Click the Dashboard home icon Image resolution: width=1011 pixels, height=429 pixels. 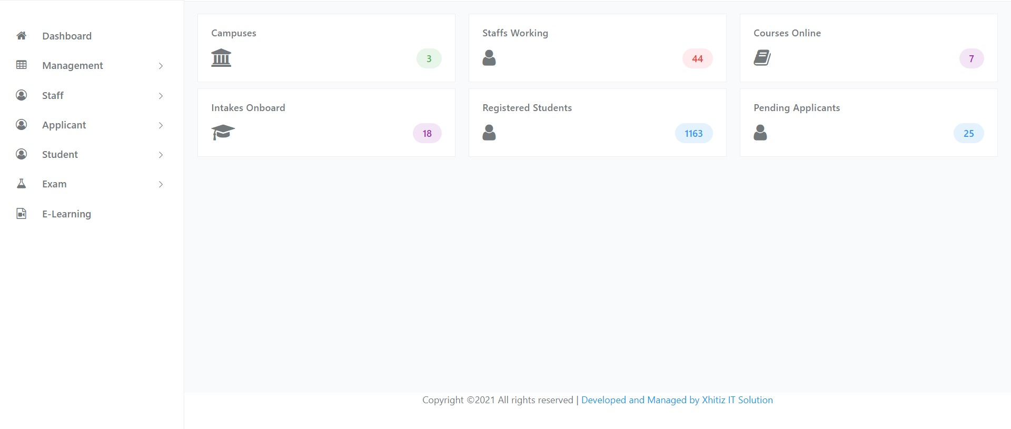point(22,36)
